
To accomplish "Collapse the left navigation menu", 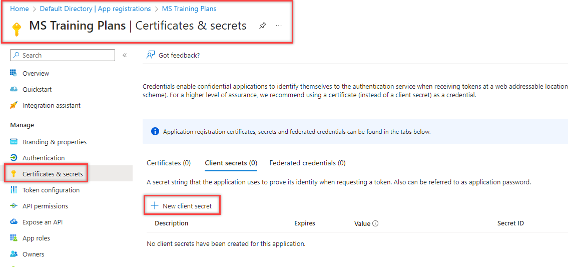I will click(125, 55).
